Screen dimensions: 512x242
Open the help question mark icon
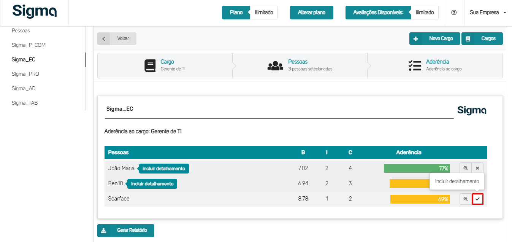(454, 13)
